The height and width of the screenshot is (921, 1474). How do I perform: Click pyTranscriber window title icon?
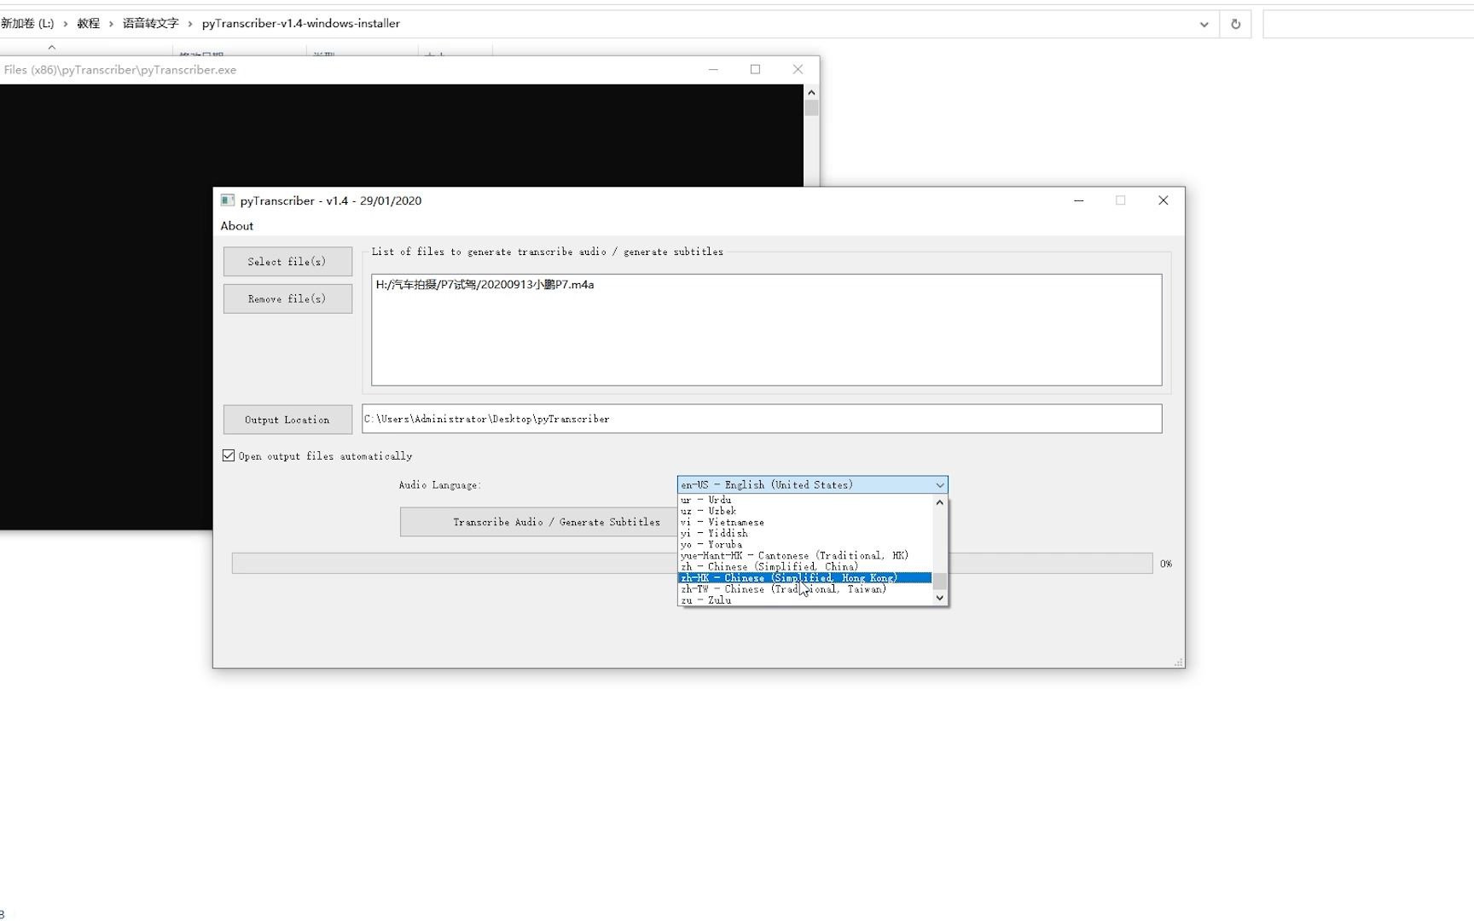[227, 200]
